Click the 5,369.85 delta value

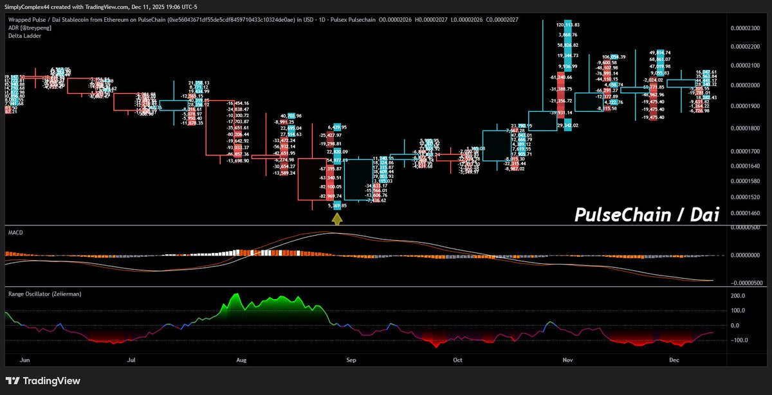338,206
